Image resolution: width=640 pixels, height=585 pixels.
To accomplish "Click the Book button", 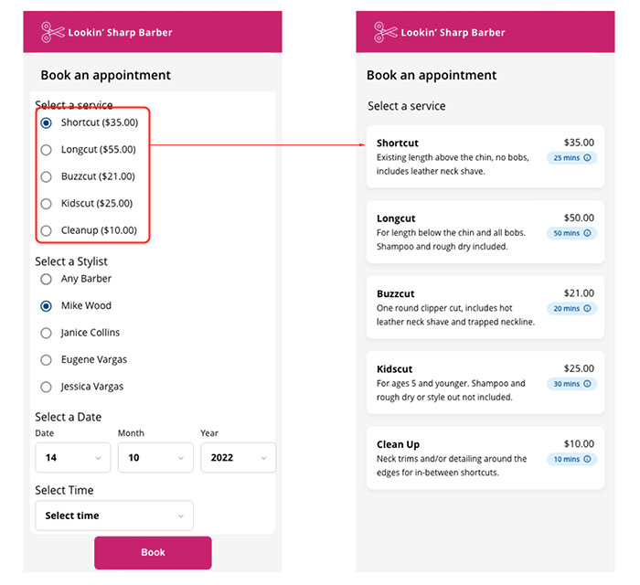I will [x=153, y=553].
